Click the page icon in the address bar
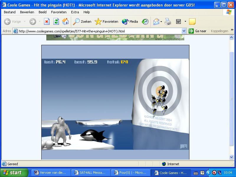The height and width of the screenshot is (177, 236). click(x=15, y=31)
